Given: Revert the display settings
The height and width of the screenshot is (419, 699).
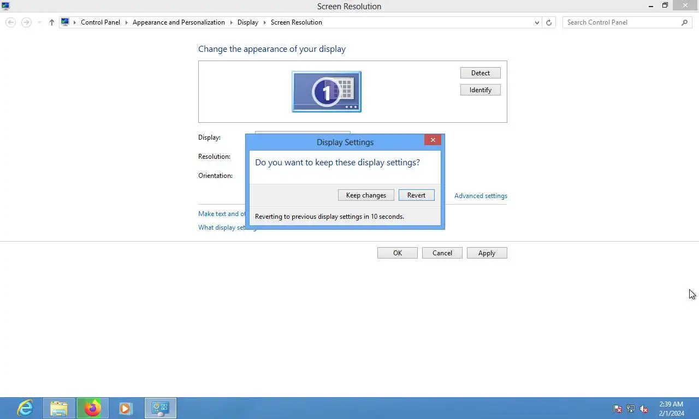Looking at the screenshot, I should coord(416,195).
